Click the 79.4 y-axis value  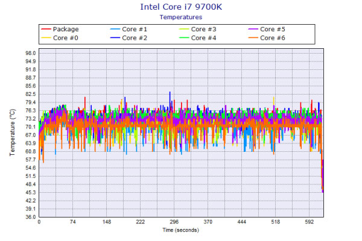tap(31, 102)
